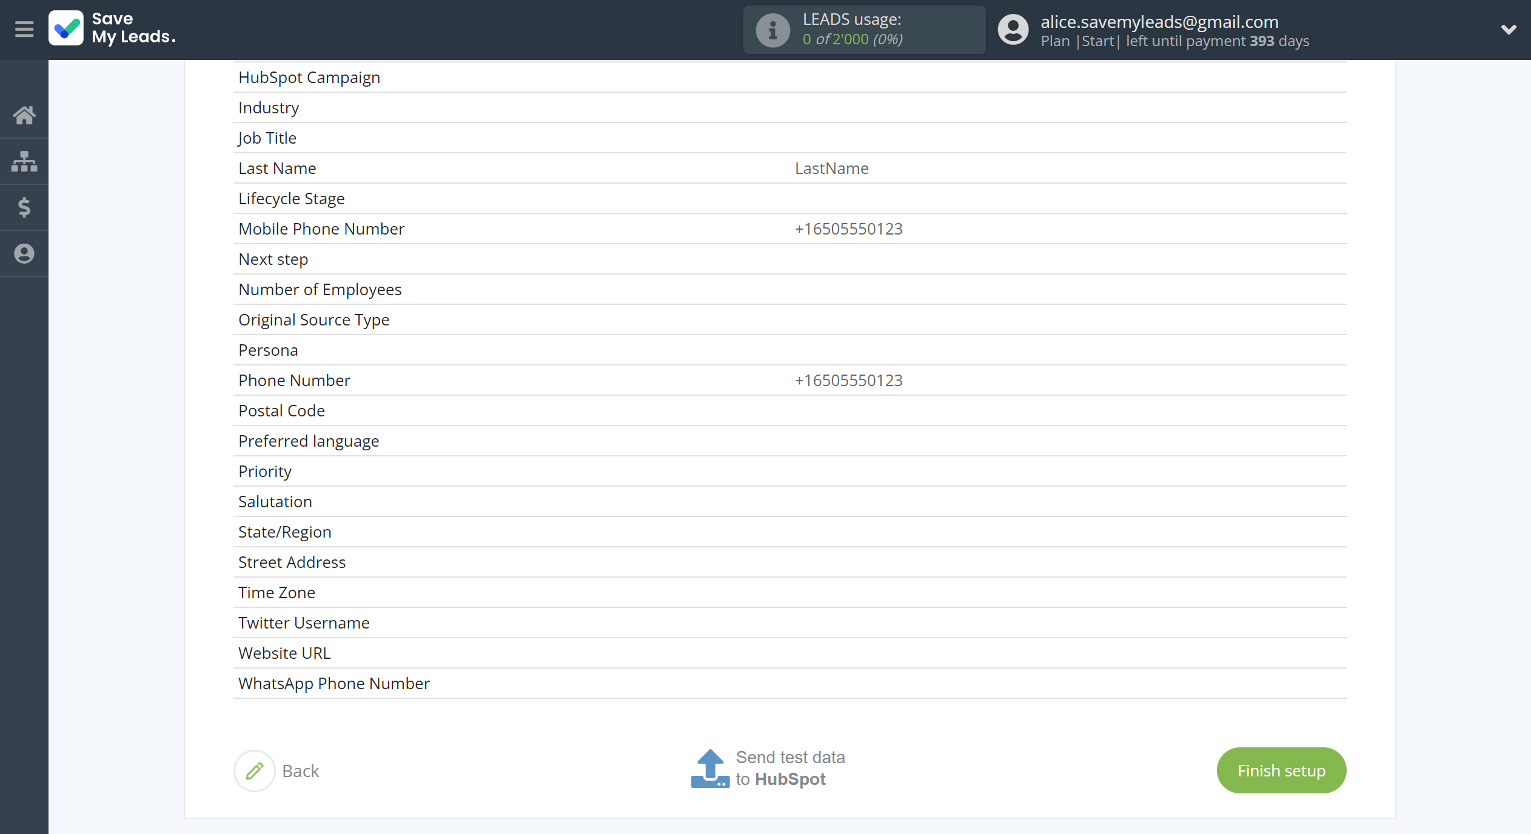Click the Save My Leads brand text
Screen dimensions: 1531x834
coord(133,28)
